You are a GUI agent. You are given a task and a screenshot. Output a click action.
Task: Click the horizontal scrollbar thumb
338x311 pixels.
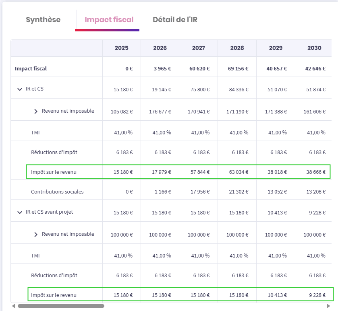[x=60, y=306]
